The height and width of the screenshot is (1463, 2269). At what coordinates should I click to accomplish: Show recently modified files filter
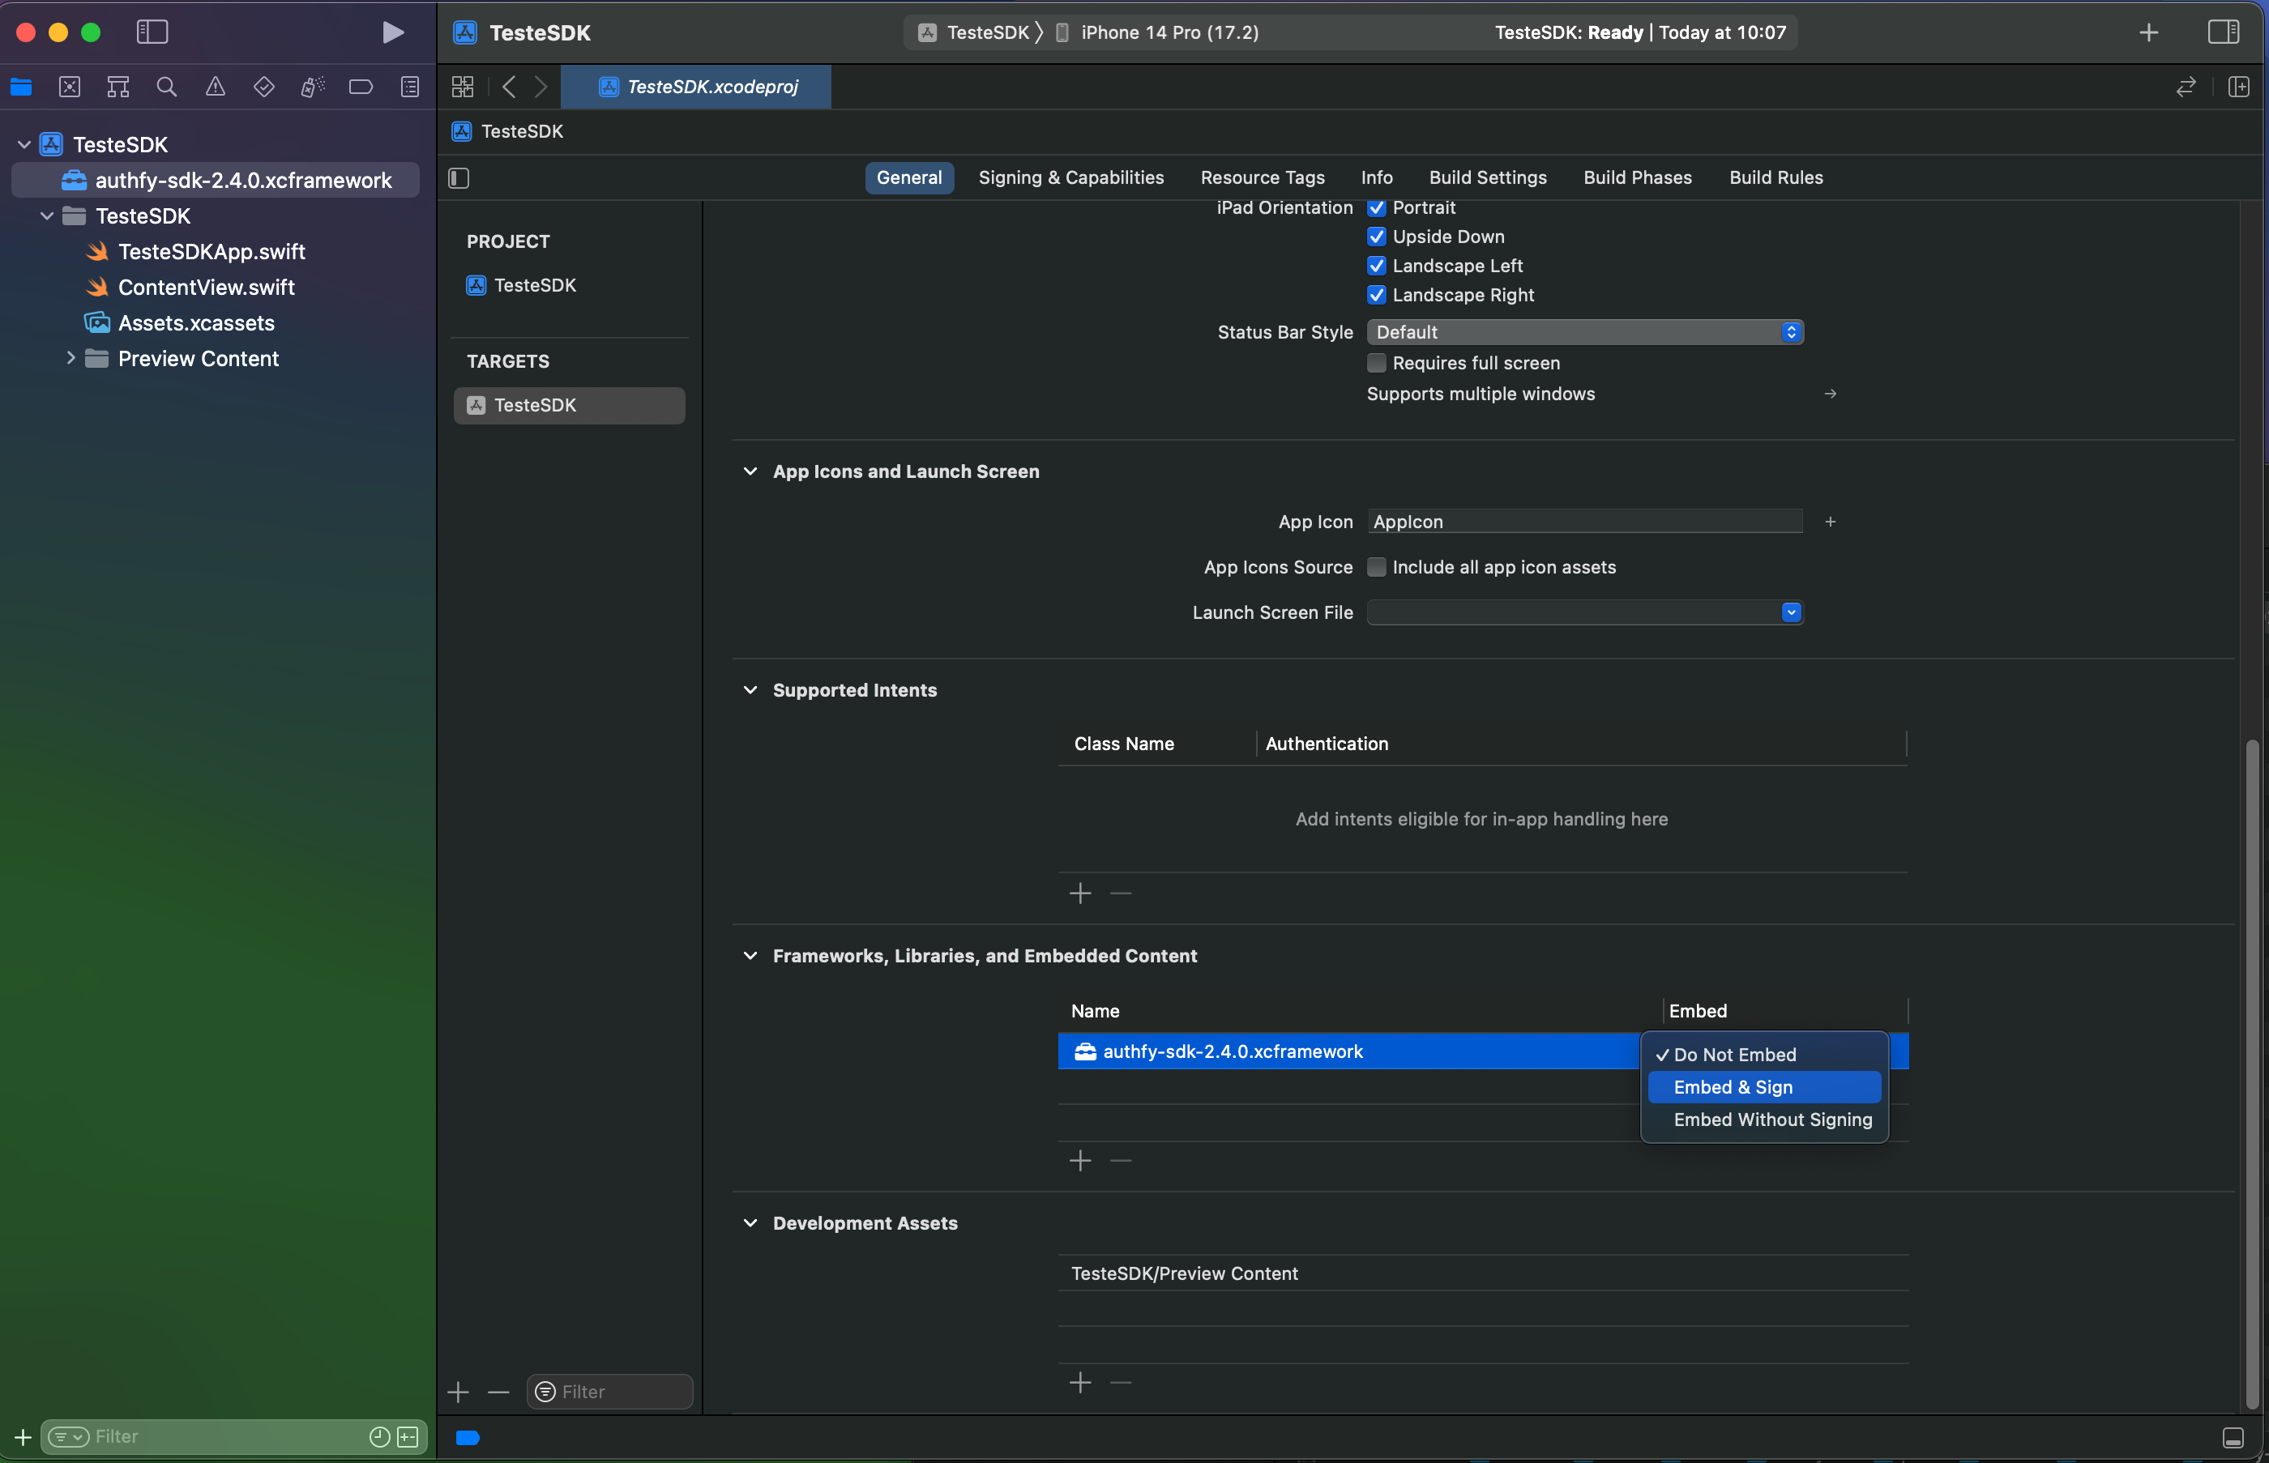tap(379, 1436)
